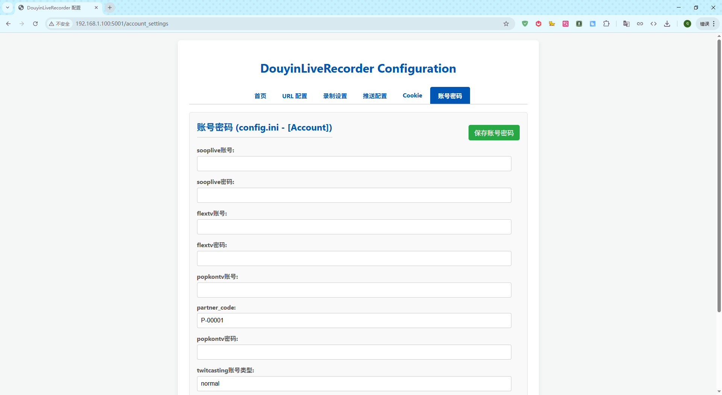The width and height of the screenshot is (722, 395).
Task: Open the code view <> icon
Action: 654,23
